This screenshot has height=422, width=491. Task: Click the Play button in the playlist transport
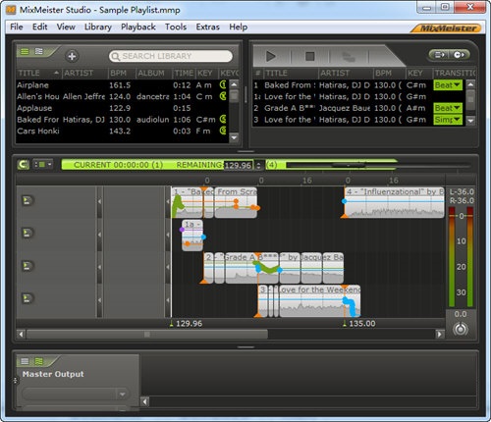271,56
